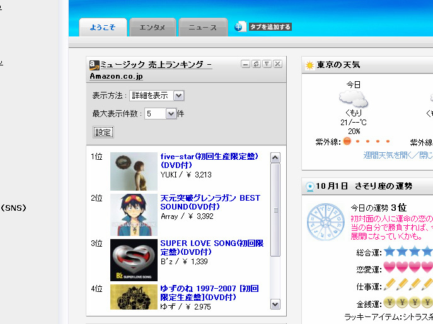Click the 東京の天気 widget title
The width and height of the screenshot is (433, 324).
pyautogui.click(x=338, y=65)
